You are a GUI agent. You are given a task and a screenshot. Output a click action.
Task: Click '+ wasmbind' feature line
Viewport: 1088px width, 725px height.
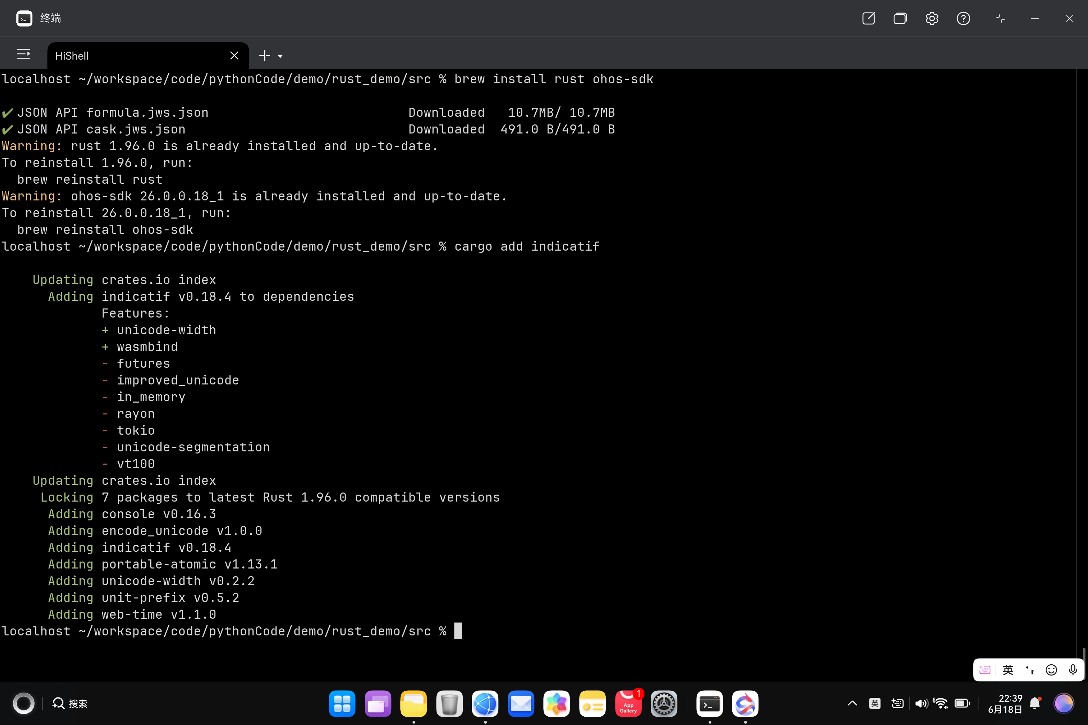pos(140,346)
